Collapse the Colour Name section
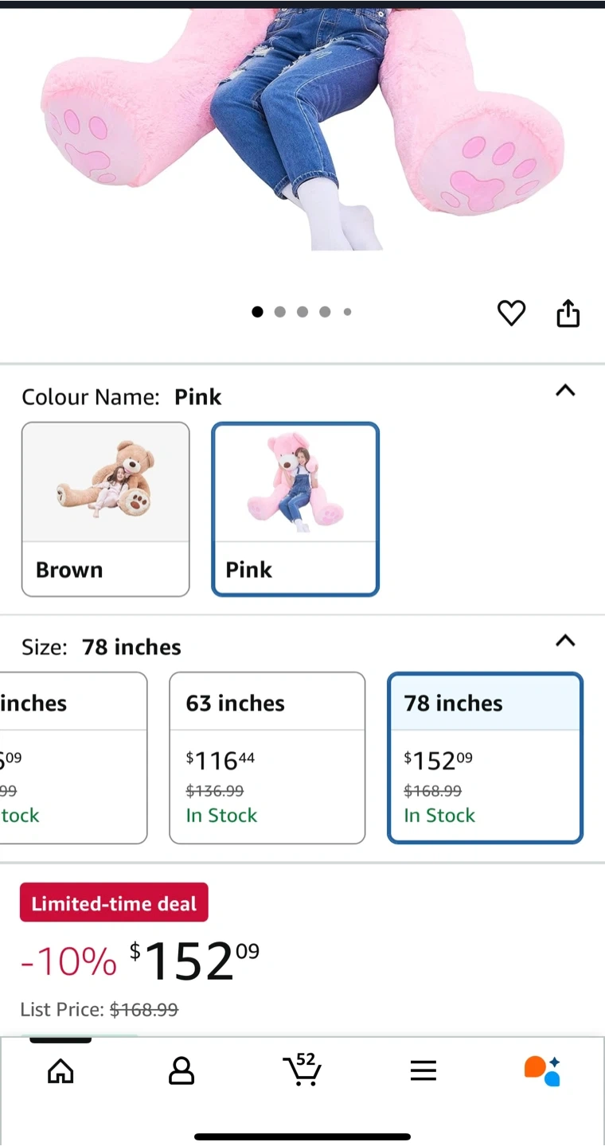Viewport: 605px width, 1146px height. [565, 390]
